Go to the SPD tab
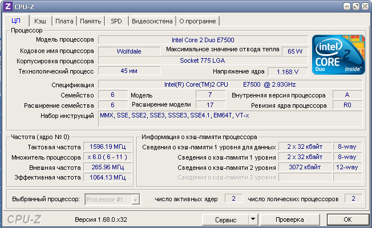Viewport: 372px width, 228px height. (116, 21)
